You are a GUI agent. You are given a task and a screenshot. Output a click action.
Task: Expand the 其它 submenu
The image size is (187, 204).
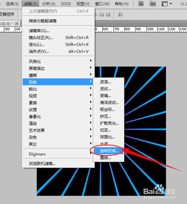tap(58, 144)
